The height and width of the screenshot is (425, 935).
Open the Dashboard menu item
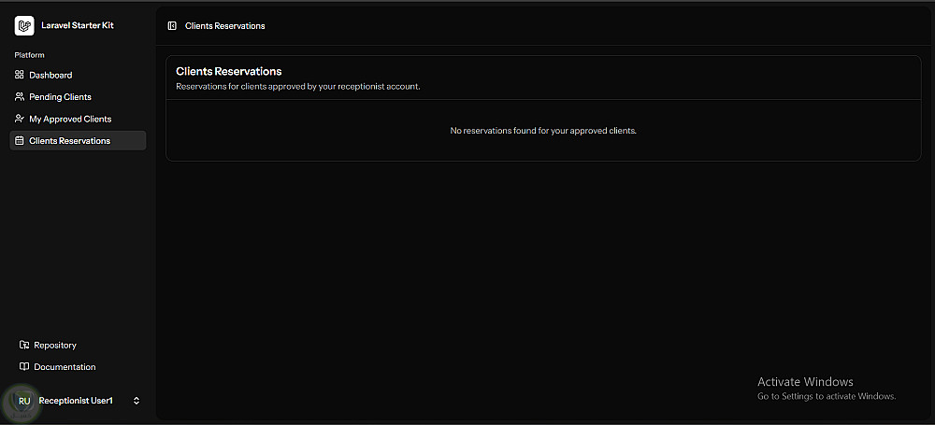pyautogui.click(x=50, y=75)
